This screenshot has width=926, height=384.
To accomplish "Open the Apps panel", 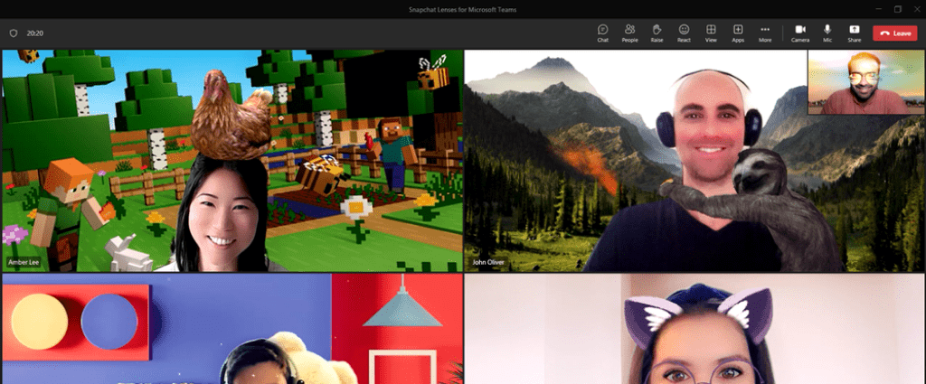I will coord(738,33).
